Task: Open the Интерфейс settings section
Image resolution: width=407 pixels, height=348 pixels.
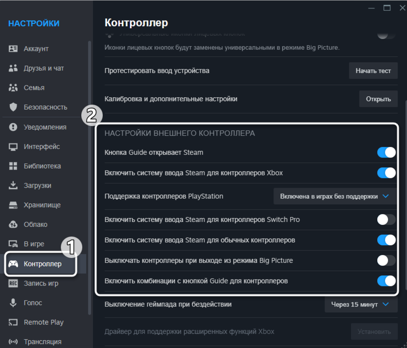Action: 42,147
